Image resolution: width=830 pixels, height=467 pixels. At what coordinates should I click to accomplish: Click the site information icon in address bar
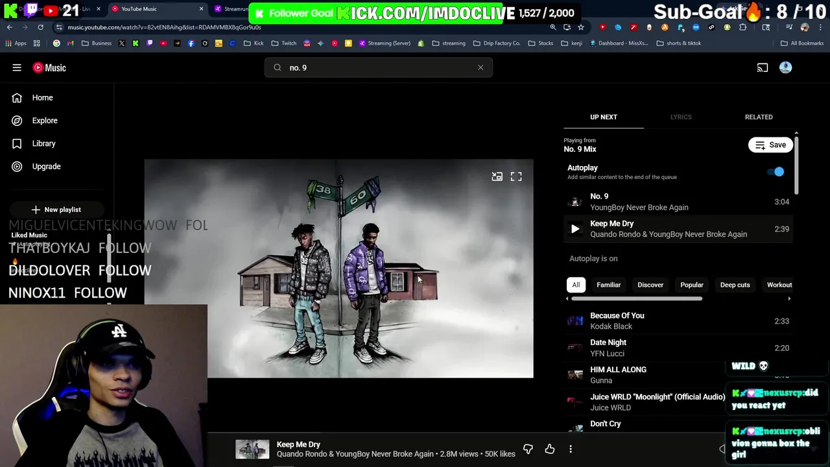(x=59, y=27)
